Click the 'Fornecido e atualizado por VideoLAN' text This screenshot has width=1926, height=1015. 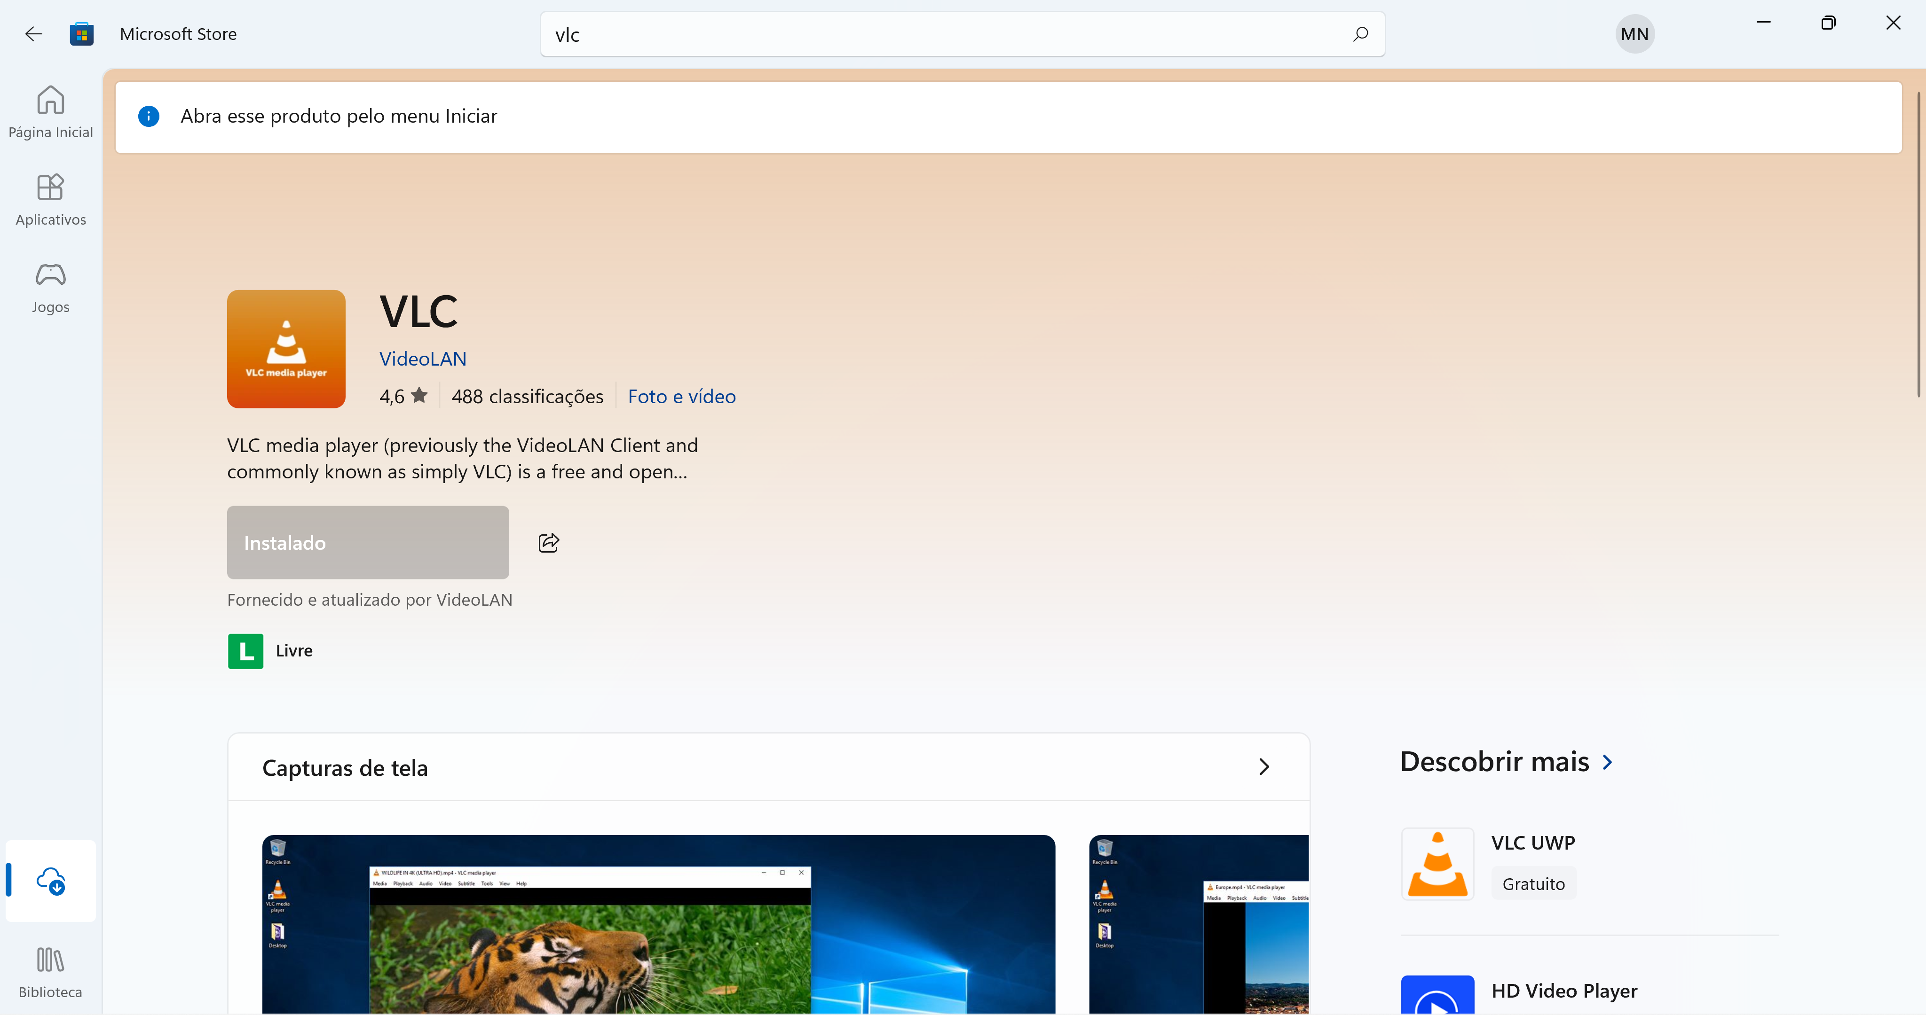[x=370, y=600]
